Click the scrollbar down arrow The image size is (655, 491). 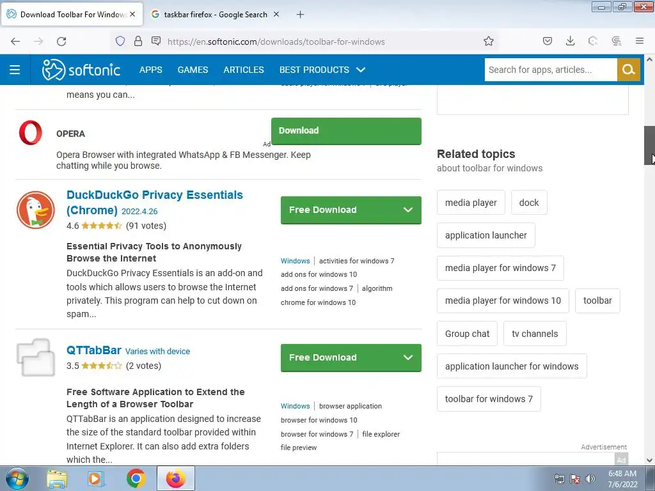(x=649, y=460)
